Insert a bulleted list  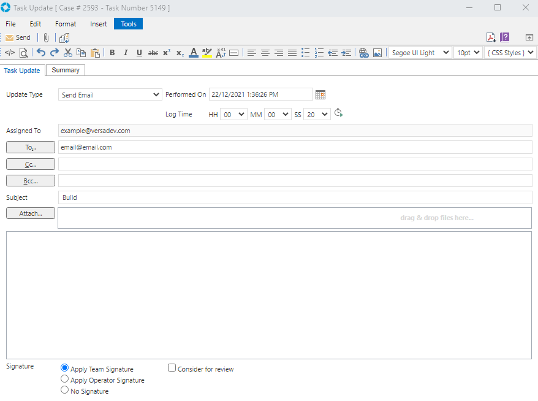pyautogui.click(x=306, y=52)
